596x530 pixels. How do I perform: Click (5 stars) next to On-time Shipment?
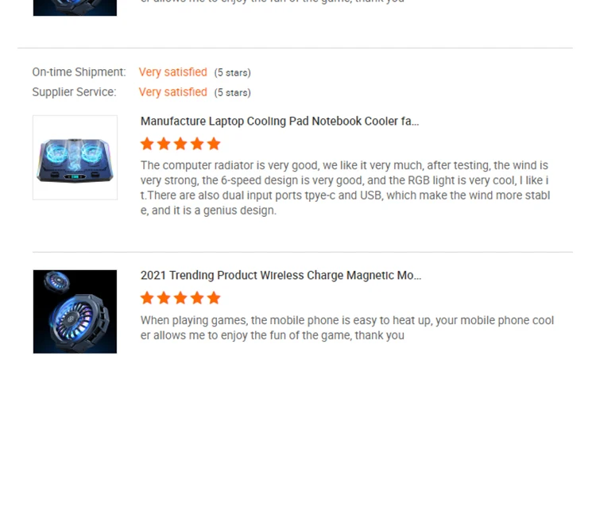coord(233,72)
